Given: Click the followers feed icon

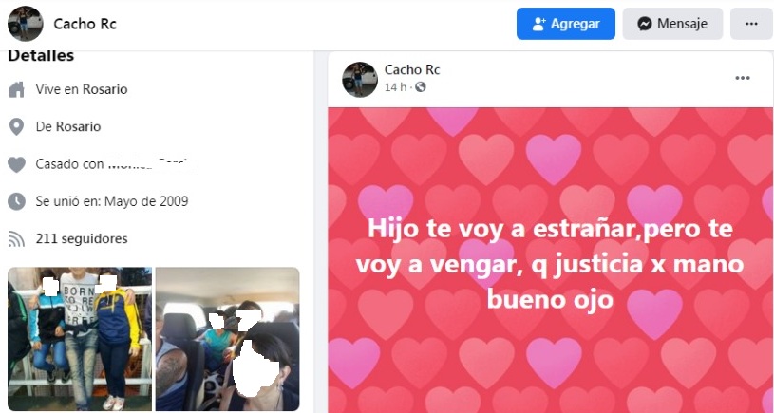Looking at the screenshot, I should click(16, 239).
